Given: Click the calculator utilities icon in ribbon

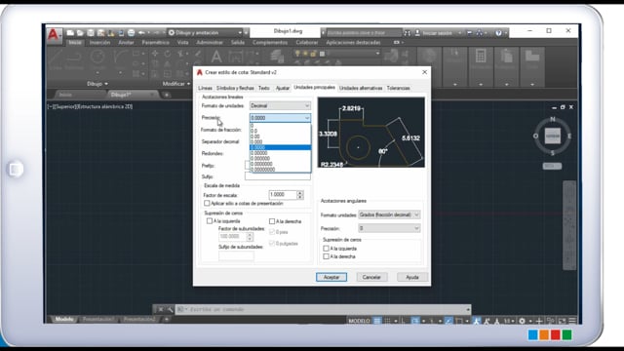Looking at the screenshot, I should [481, 57].
